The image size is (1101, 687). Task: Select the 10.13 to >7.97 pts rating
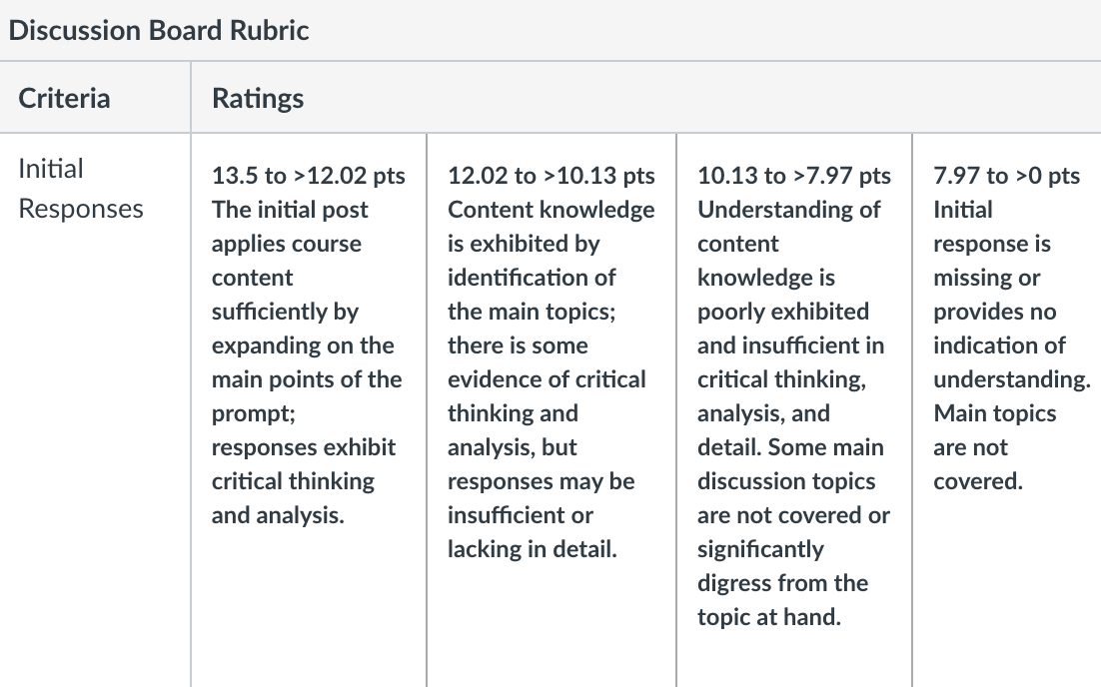[794, 176]
